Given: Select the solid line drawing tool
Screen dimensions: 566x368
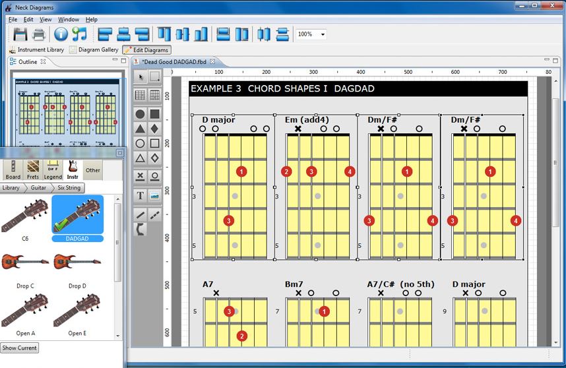Looking at the screenshot, I should pos(140,214).
